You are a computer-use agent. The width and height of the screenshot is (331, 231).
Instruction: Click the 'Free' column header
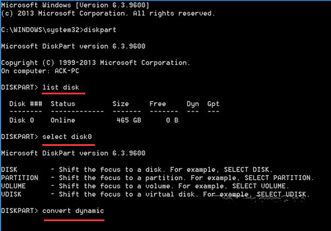(x=158, y=104)
